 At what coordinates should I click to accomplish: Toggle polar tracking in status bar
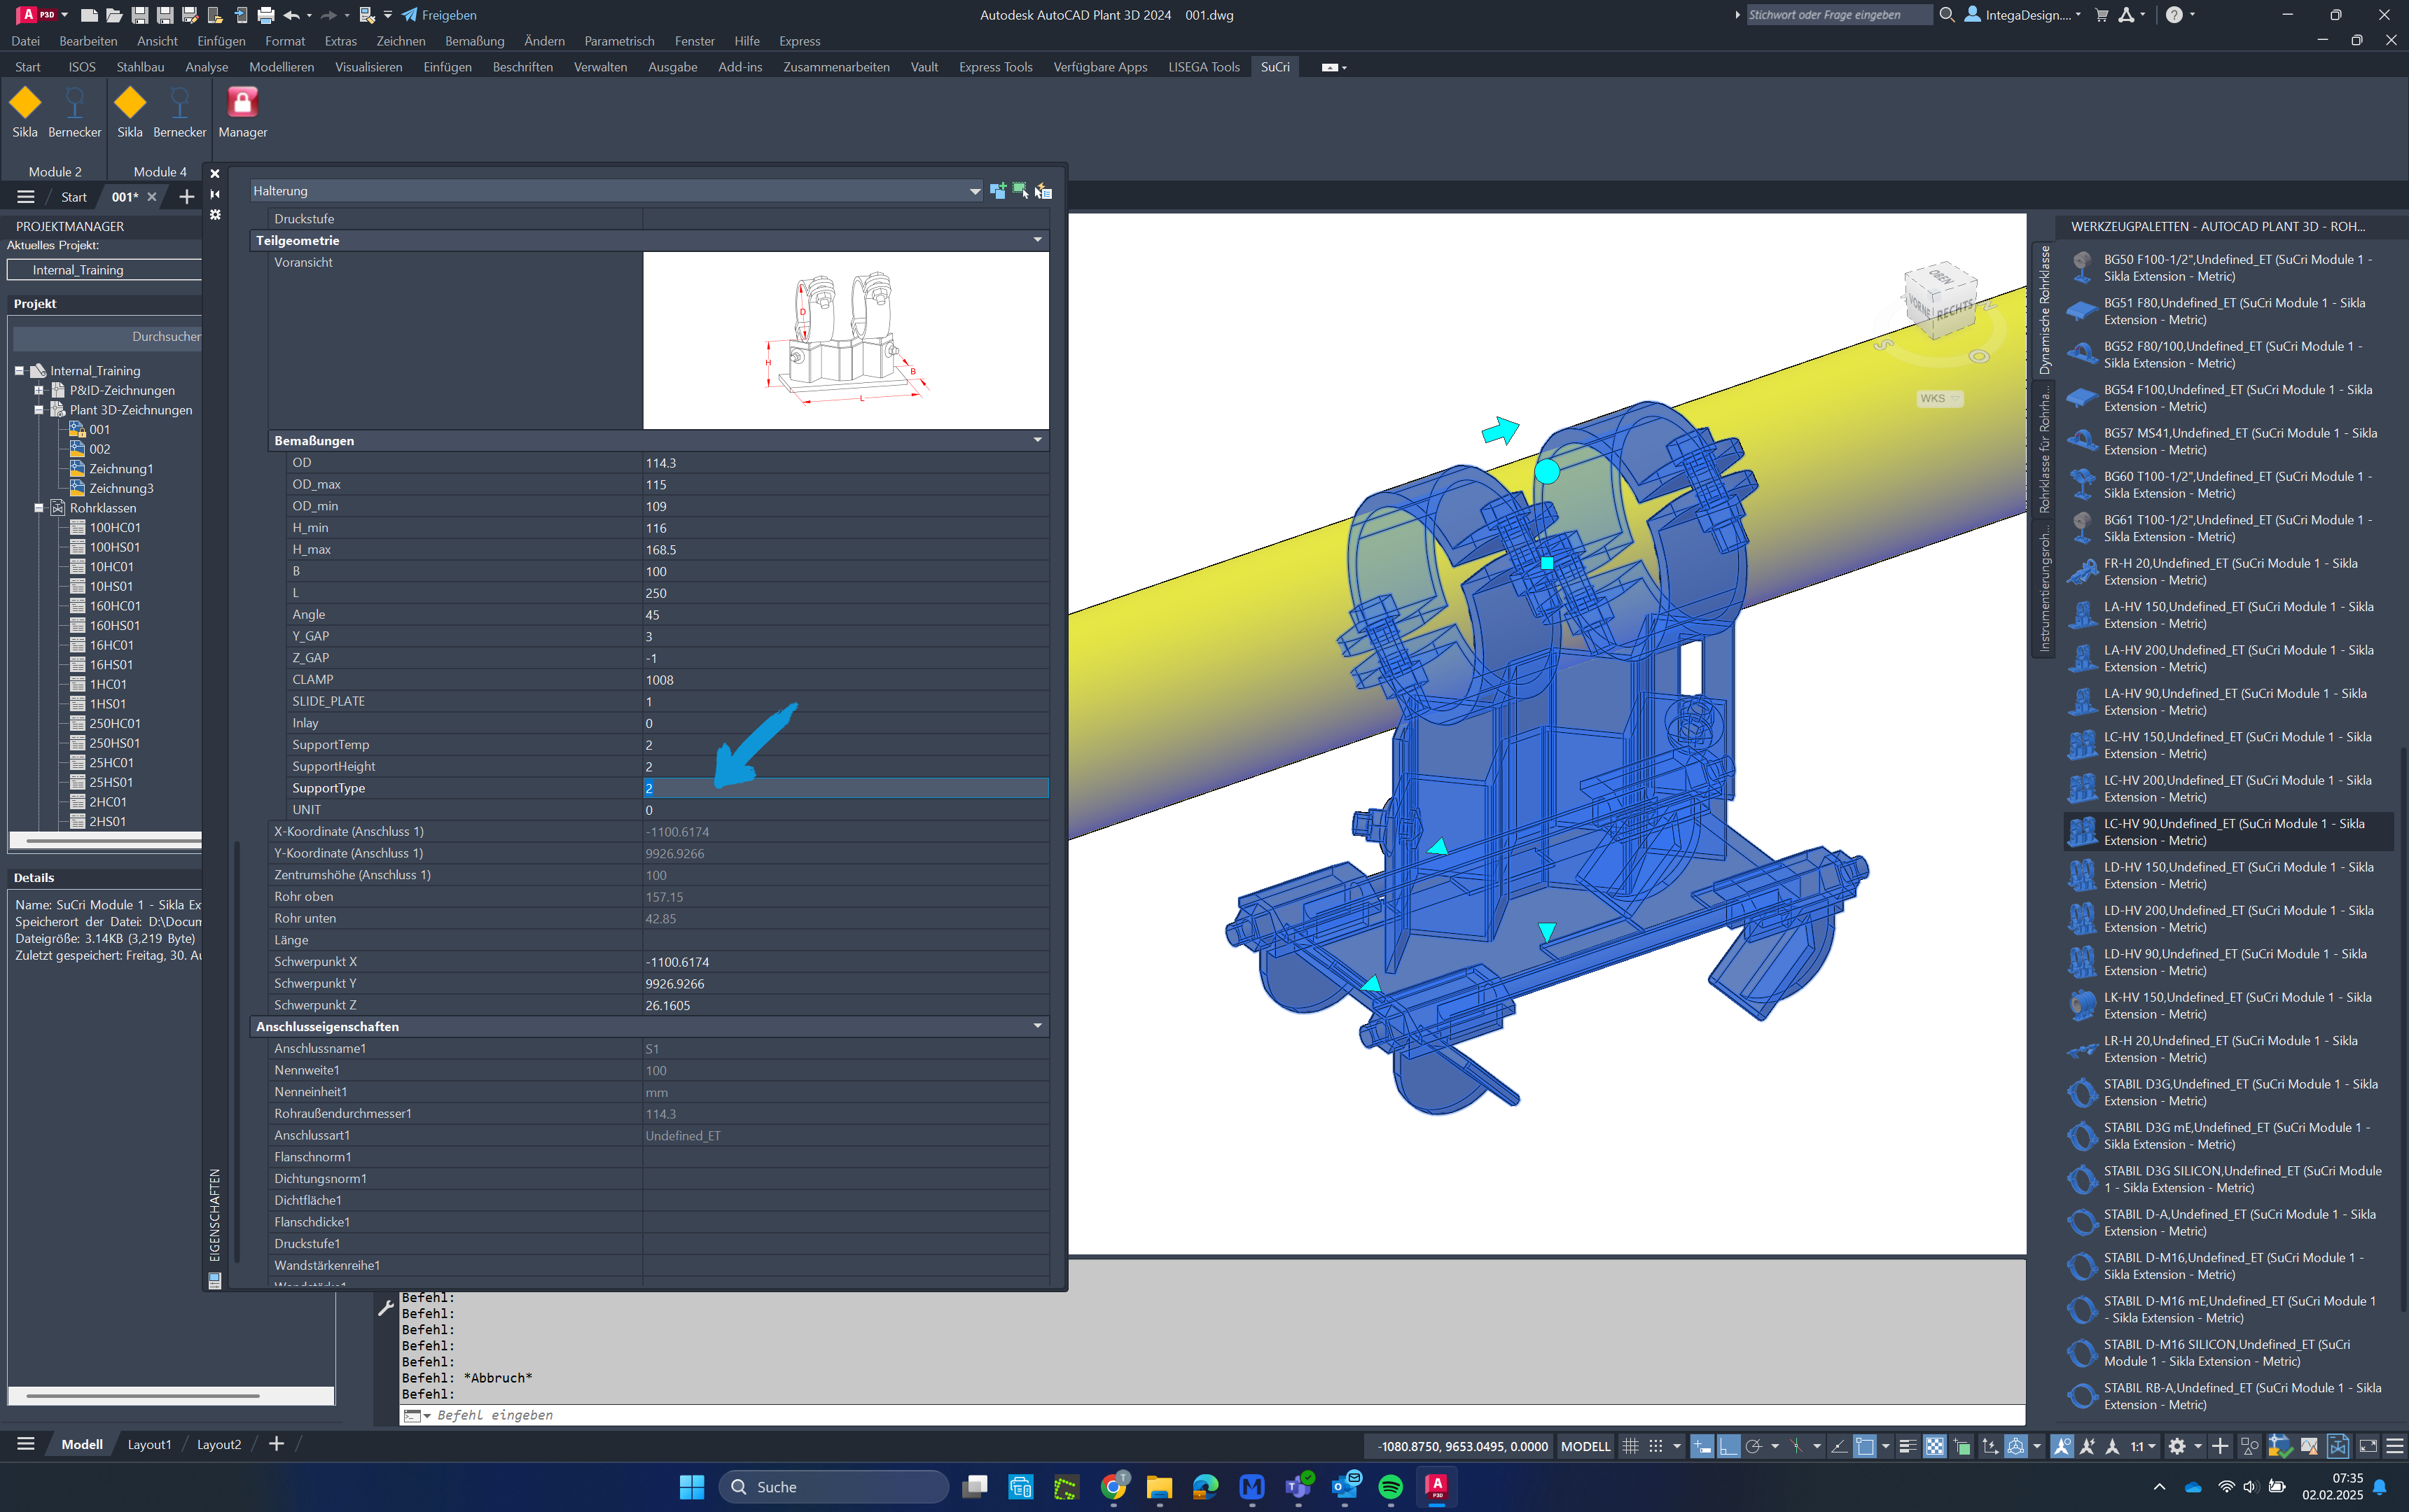coord(1754,1446)
